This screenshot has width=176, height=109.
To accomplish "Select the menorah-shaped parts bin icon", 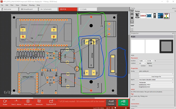I will 132,11.
